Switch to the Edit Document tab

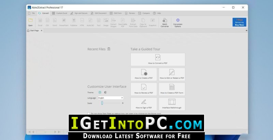(99, 13)
